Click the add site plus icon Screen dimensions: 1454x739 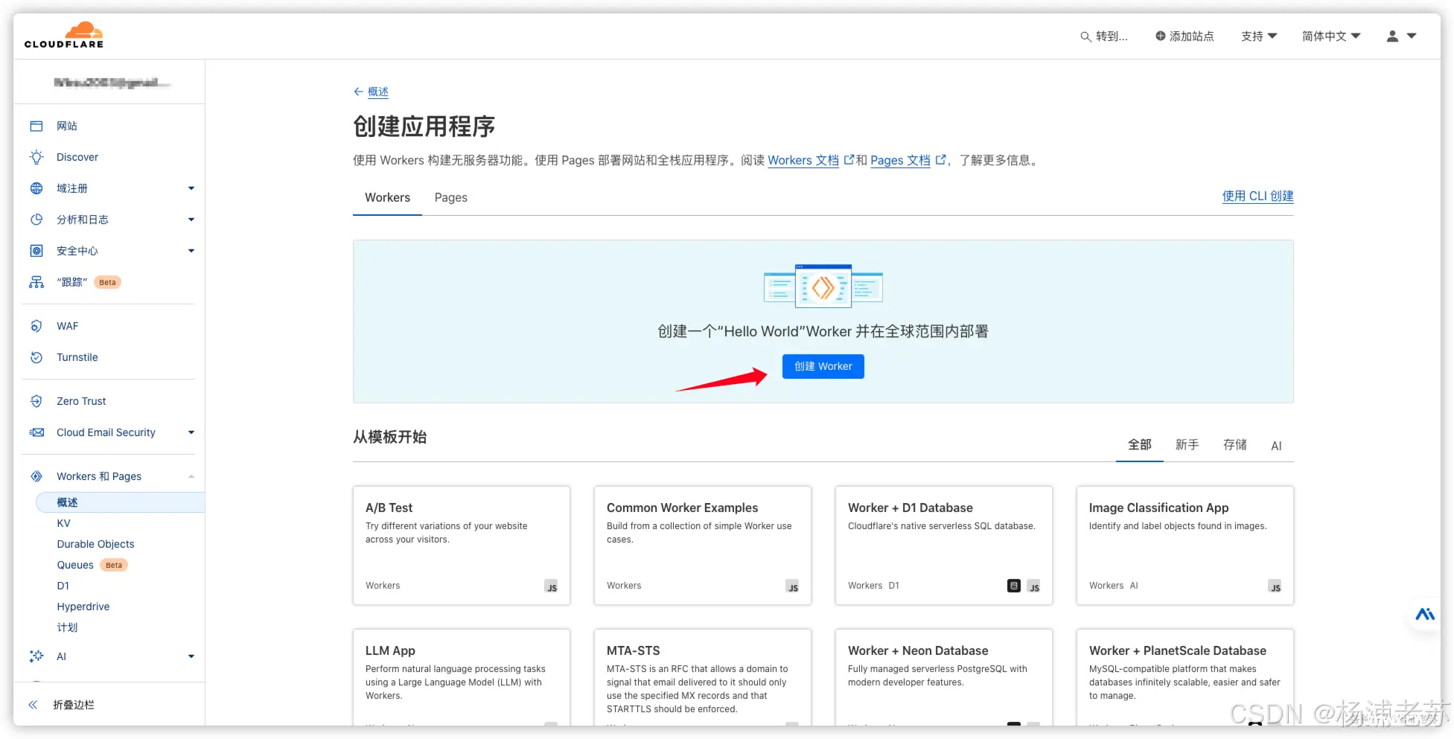pyautogui.click(x=1160, y=36)
